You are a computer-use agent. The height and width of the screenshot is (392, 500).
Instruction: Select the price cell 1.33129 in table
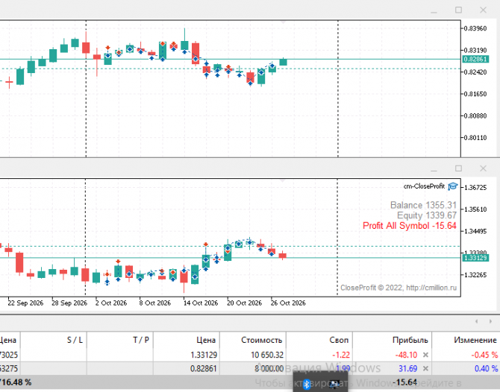(x=204, y=355)
